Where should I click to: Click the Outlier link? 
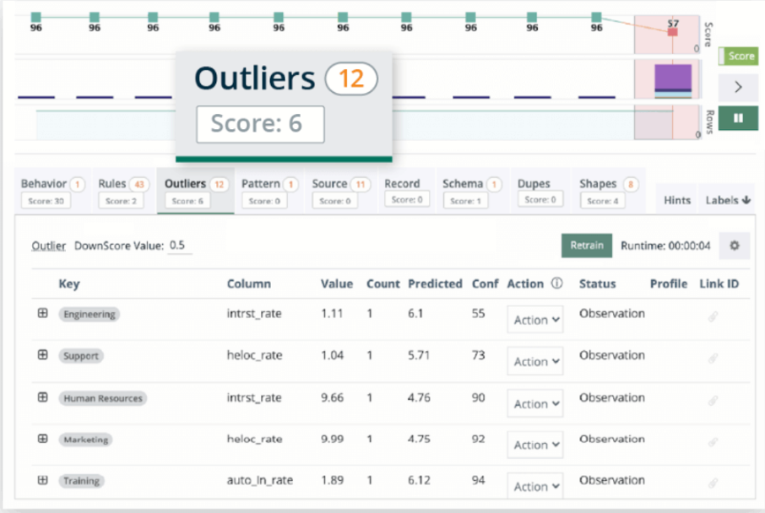click(49, 246)
